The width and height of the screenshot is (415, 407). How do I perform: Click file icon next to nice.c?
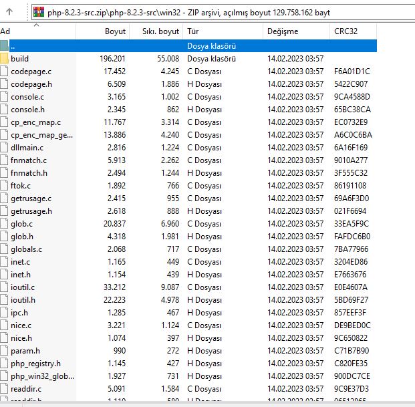point(4,325)
